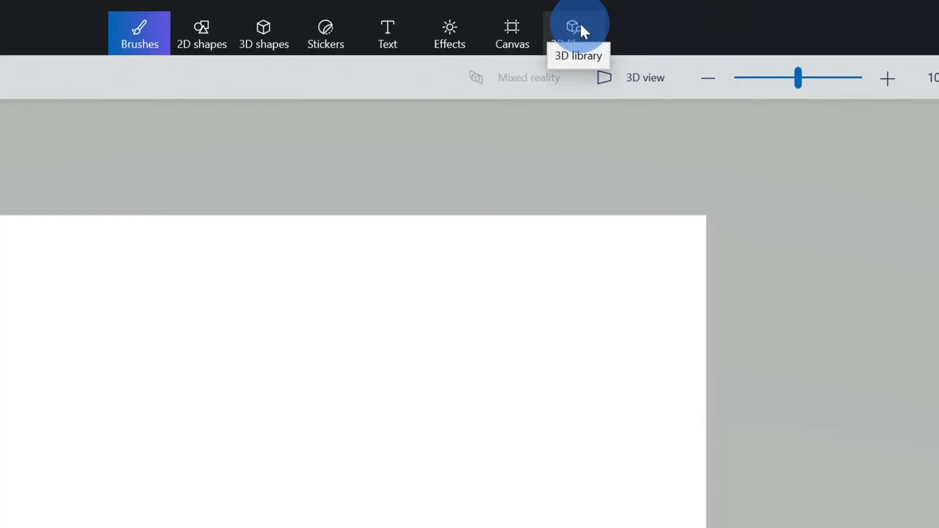Screen dimensions: 939x528
Task: Click the '3D library' tooltip label
Action: [578, 56]
